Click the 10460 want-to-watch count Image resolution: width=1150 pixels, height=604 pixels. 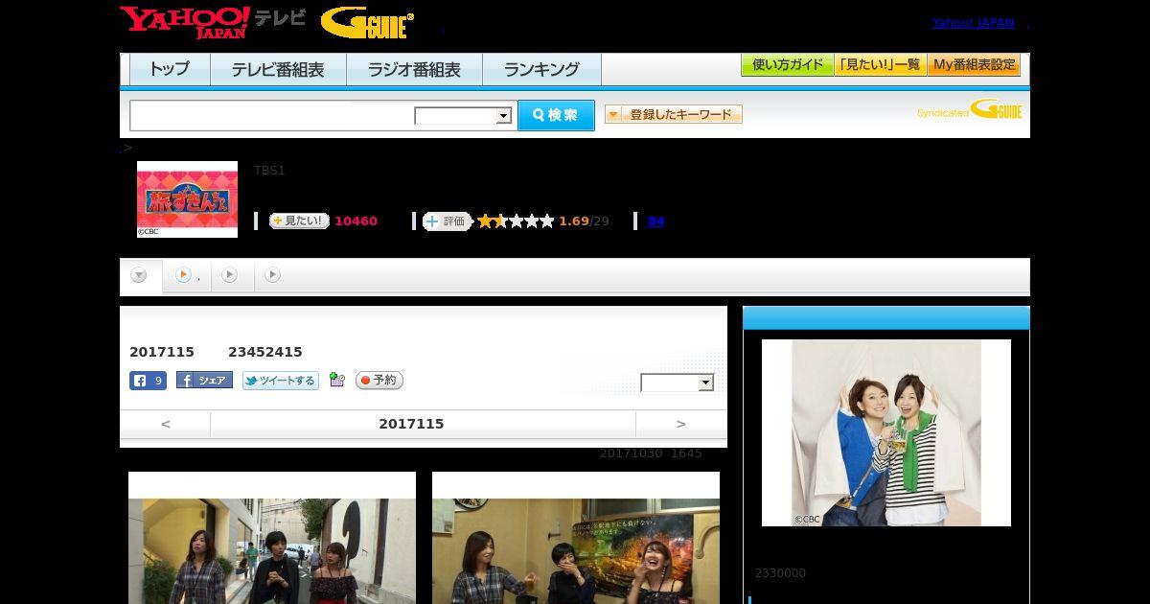pyautogui.click(x=356, y=221)
